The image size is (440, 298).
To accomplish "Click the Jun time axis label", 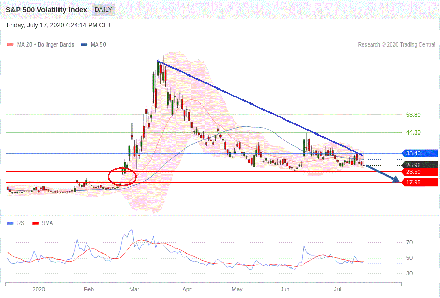I will click(285, 289).
